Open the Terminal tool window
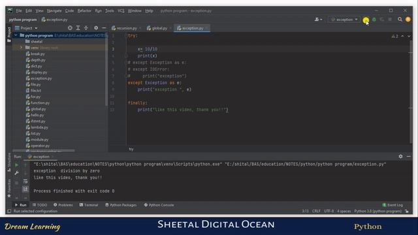This screenshot has height=235, width=418. pyautogui.click(x=89, y=205)
